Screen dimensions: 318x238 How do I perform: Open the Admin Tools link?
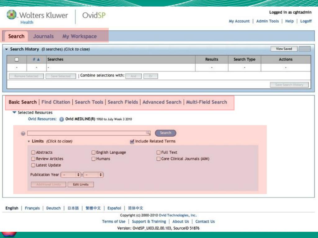point(267,21)
